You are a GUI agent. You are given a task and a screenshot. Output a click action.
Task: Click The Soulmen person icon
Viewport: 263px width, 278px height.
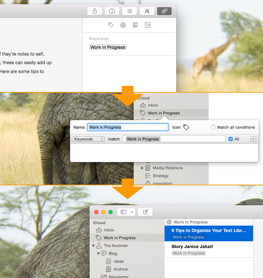(99, 246)
